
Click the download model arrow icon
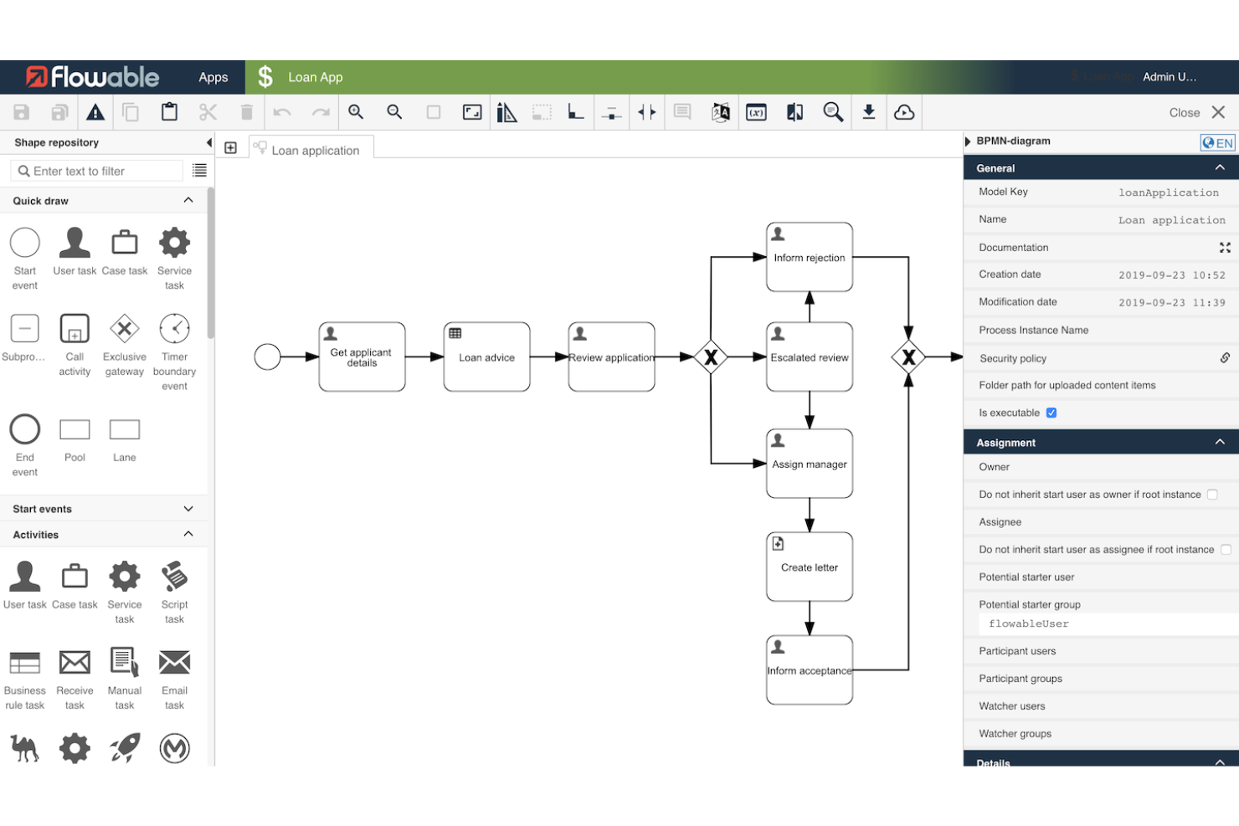click(x=869, y=112)
